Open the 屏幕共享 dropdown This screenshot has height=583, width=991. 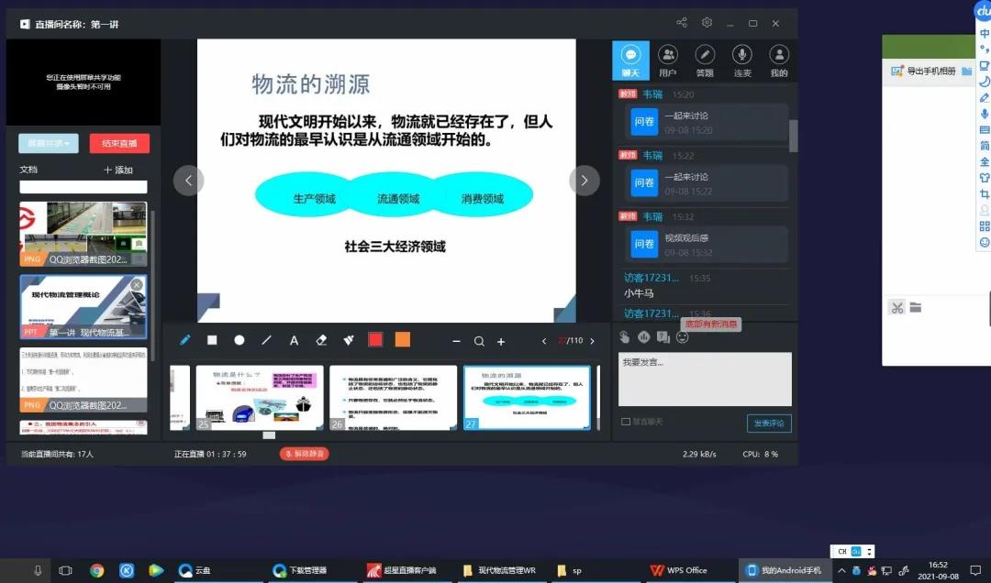(48, 144)
